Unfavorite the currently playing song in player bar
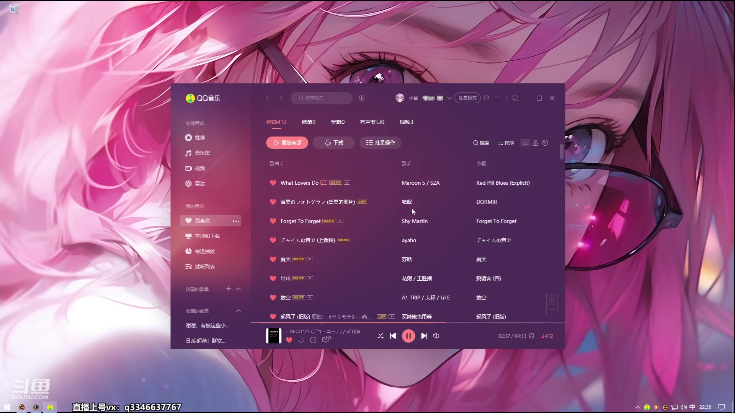The width and height of the screenshot is (735, 413). click(289, 340)
